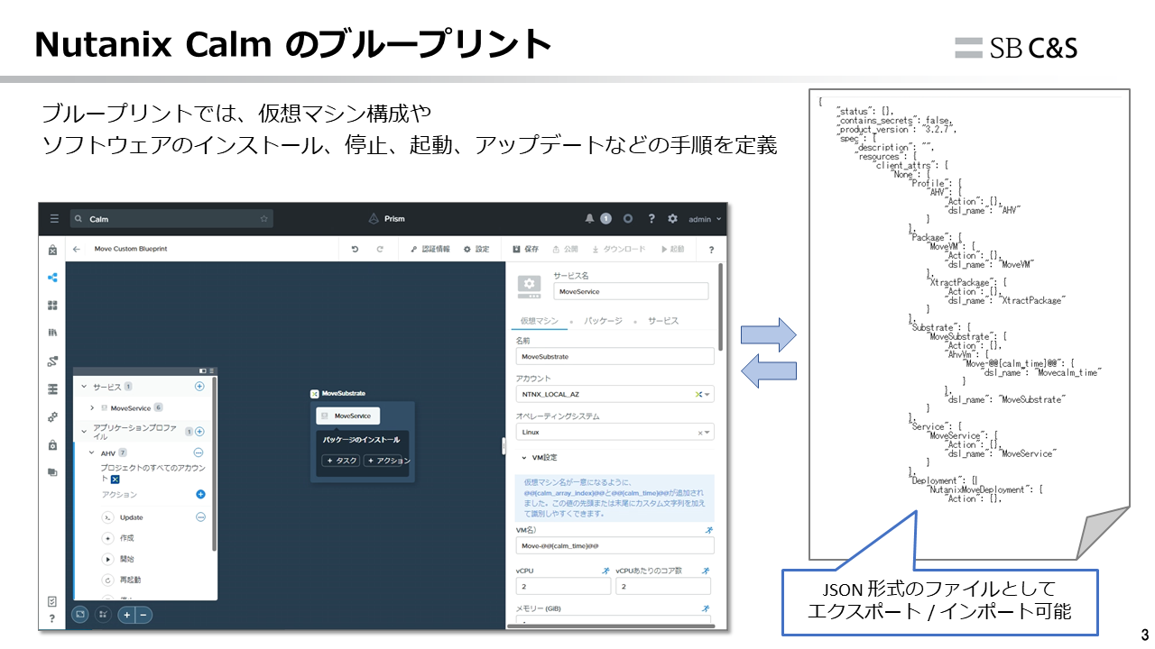Click the star favorite icon in search bar
Screen dimensions: 1155x649
[263, 218]
